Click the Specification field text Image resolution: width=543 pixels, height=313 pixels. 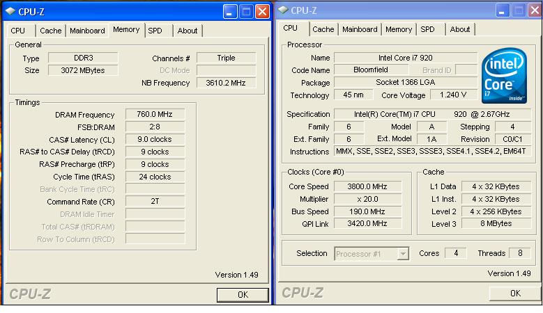coord(432,114)
